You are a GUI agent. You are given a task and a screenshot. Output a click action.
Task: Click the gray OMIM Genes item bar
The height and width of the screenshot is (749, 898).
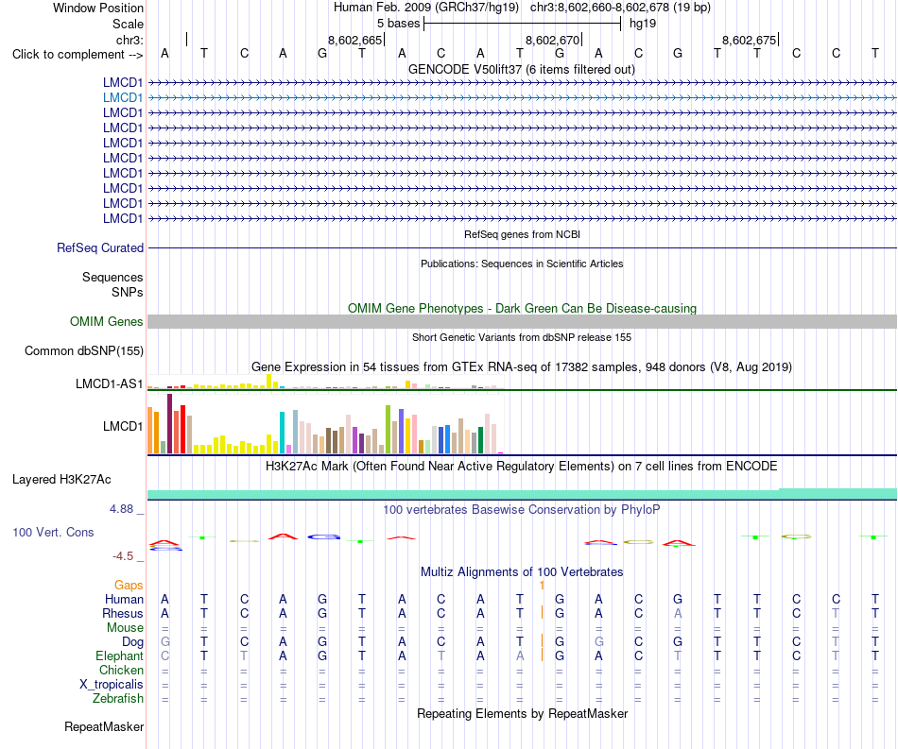click(522, 321)
